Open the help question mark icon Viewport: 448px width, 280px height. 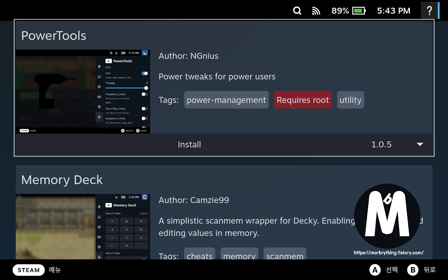(429, 10)
